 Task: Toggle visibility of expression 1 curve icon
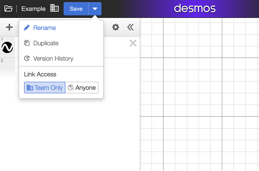(7, 47)
